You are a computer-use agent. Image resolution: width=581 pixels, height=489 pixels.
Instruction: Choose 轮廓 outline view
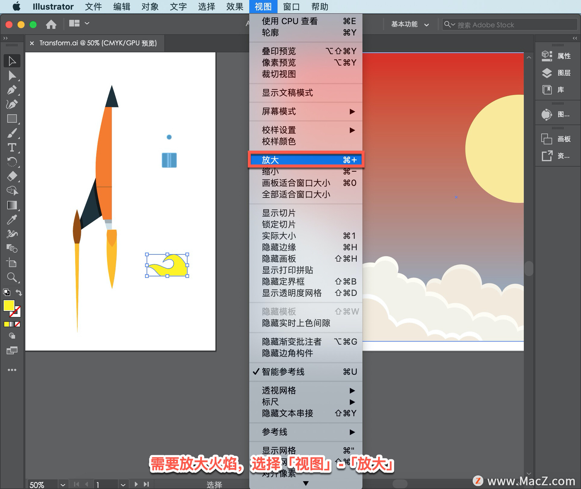click(x=306, y=32)
